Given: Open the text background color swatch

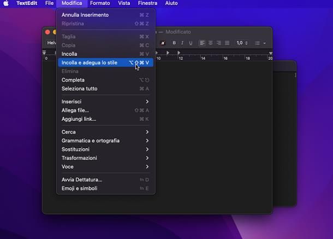Looking at the screenshot, I should coord(163,43).
